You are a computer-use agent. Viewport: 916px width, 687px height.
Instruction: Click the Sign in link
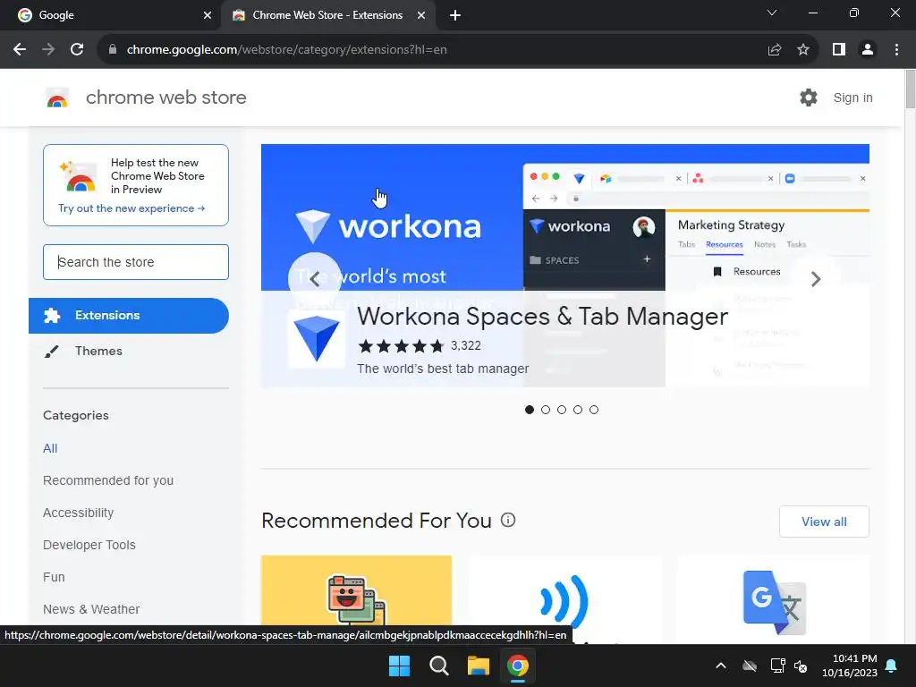tap(852, 98)
